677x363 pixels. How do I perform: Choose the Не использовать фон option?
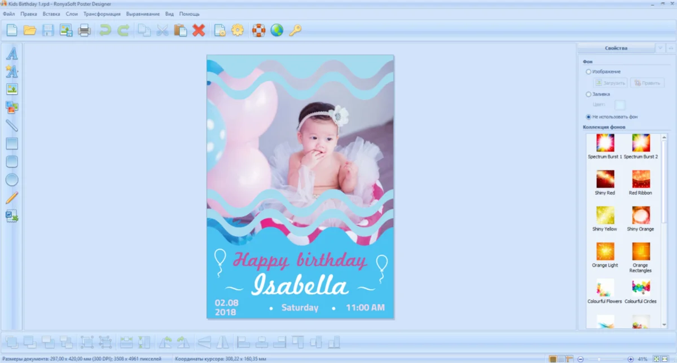(x=589, y=117)
